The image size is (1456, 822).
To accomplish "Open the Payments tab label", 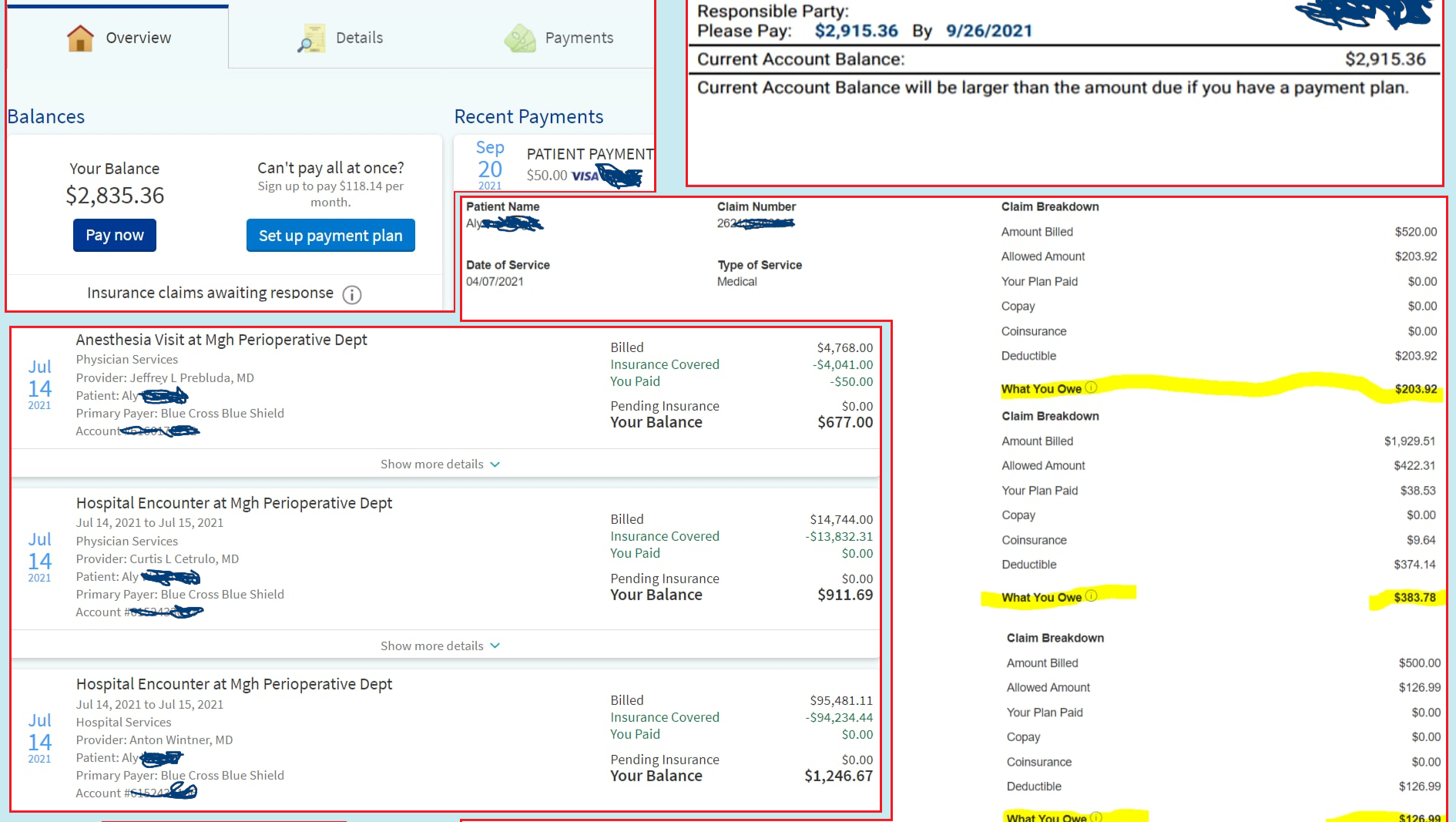I will coord(579,38).
